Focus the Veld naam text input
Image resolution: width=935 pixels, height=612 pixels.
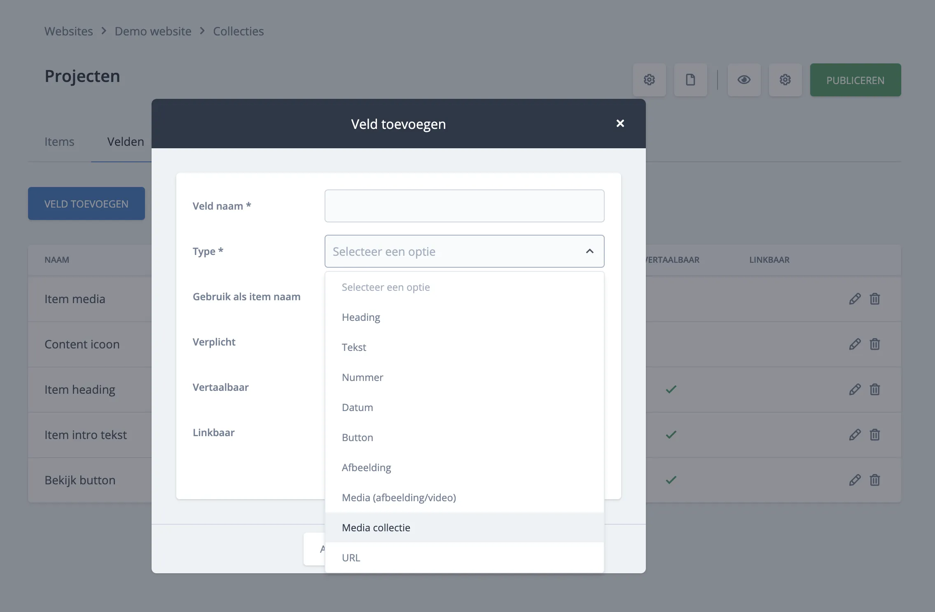click(464, 206)
